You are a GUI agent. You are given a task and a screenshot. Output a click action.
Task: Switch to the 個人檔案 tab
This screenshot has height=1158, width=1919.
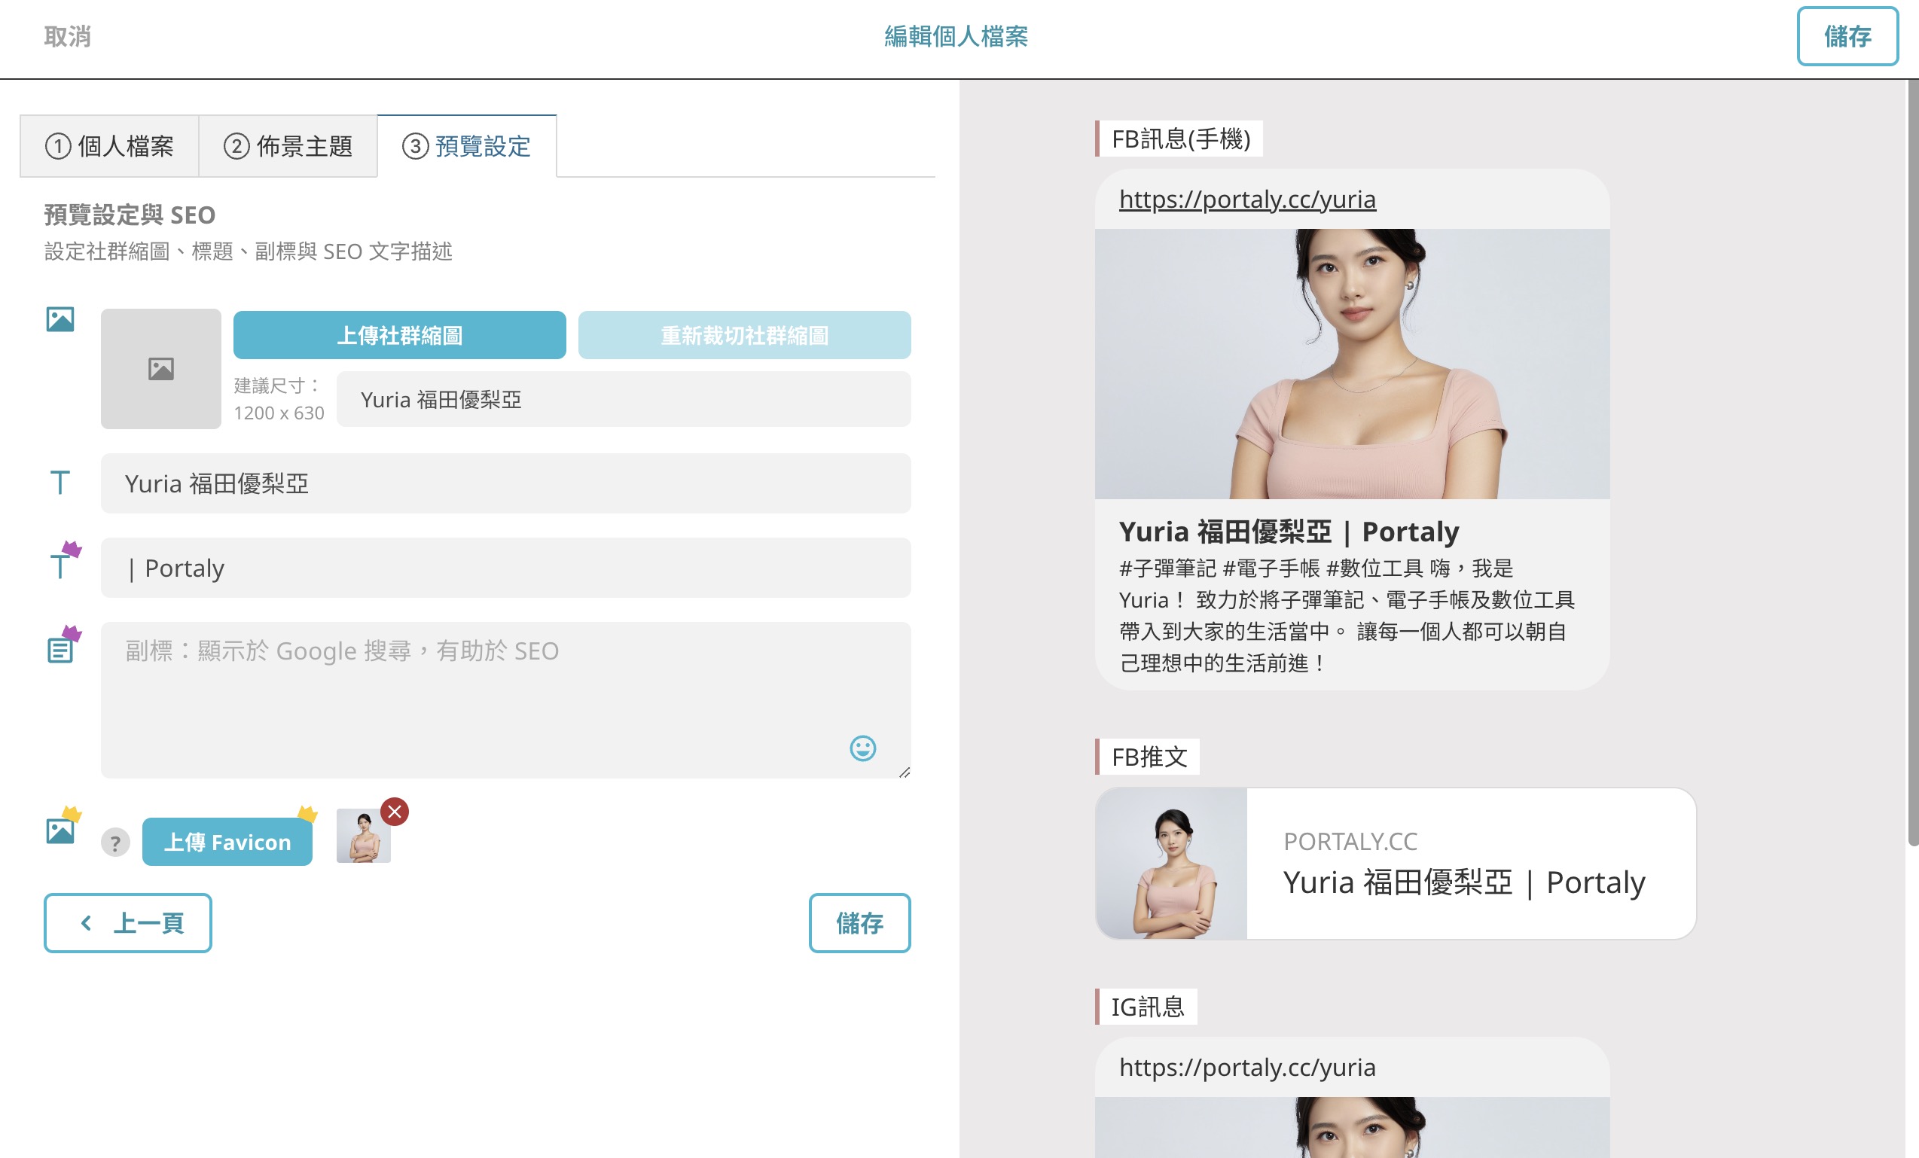(x=110, y=146)
